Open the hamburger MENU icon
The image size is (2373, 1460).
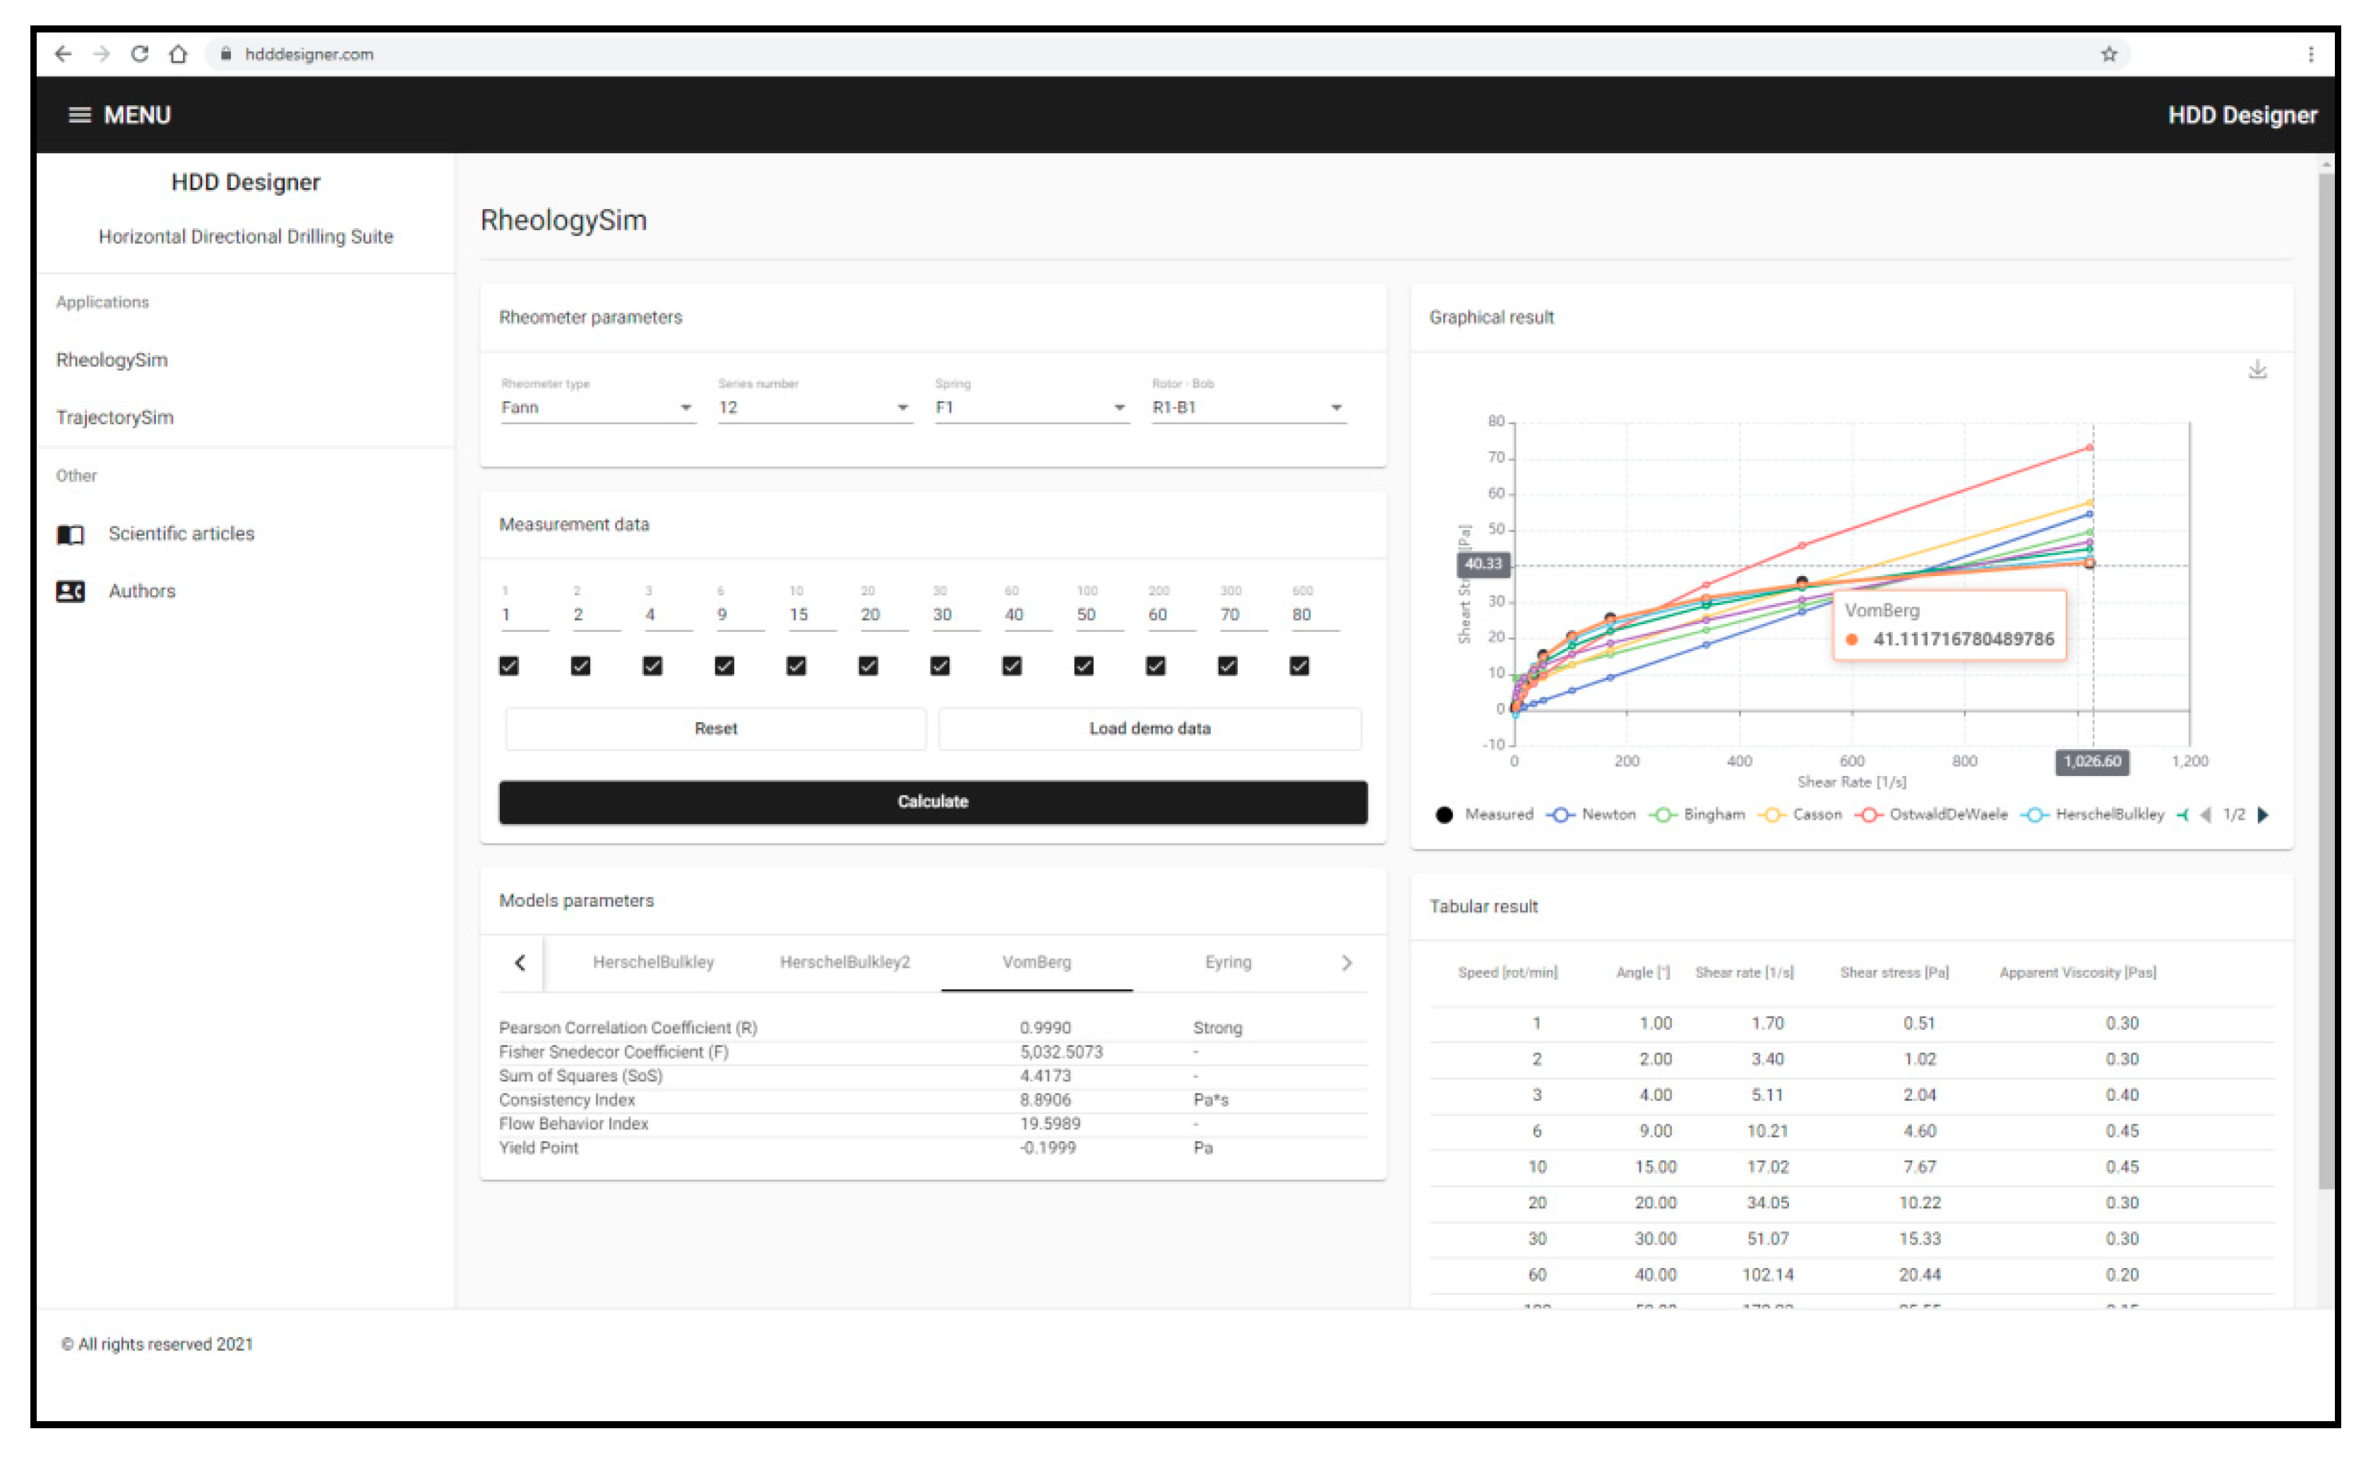pyautogui.click(x=79, y=115)
